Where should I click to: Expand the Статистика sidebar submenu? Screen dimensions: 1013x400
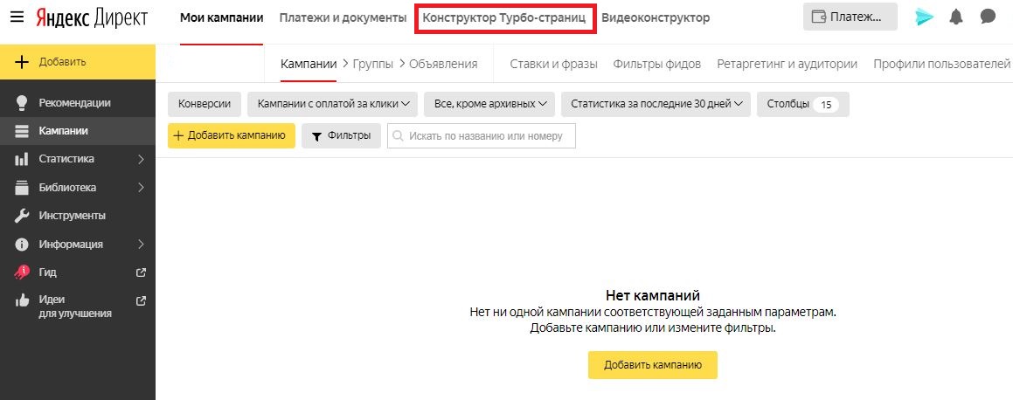click(x=142, y=159)
